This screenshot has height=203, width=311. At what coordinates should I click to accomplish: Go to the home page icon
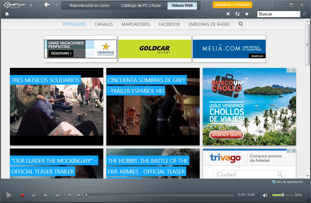7,14
